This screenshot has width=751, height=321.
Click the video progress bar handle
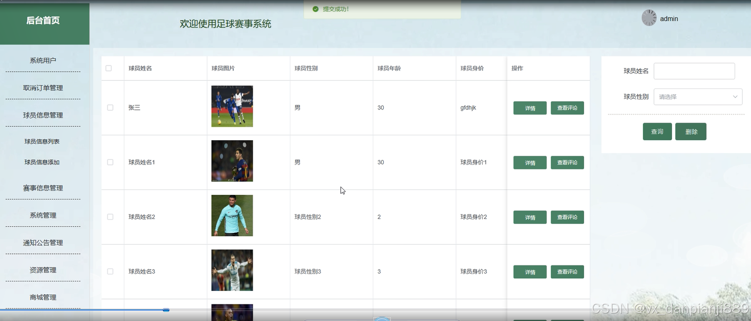coord(166,310)
